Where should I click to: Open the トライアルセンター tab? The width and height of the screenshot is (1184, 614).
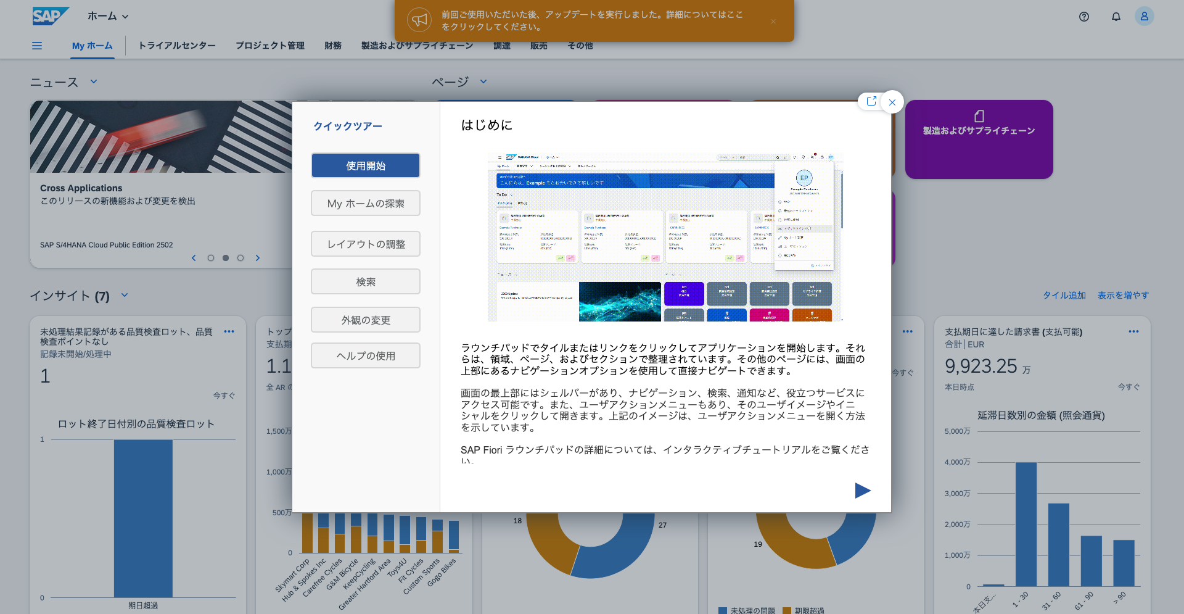coord(177,46)
